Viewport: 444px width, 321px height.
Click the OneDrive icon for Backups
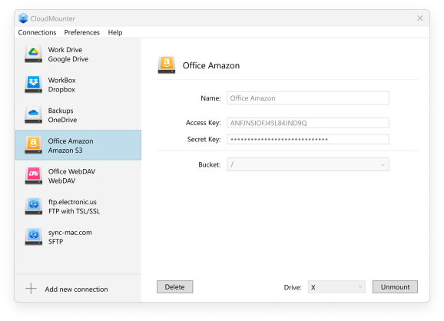click(x=33, y=114)
